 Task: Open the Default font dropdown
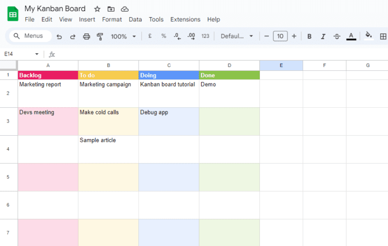(x=237, y=36)
